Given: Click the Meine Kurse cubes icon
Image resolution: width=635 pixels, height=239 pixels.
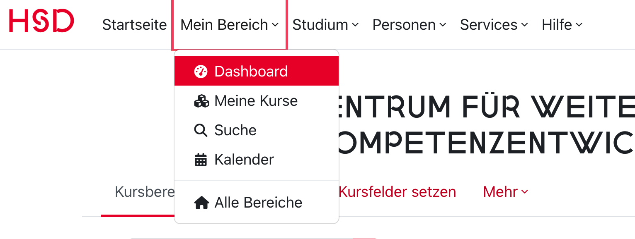Looking at the screenshot, I should (x=201, y=101).
